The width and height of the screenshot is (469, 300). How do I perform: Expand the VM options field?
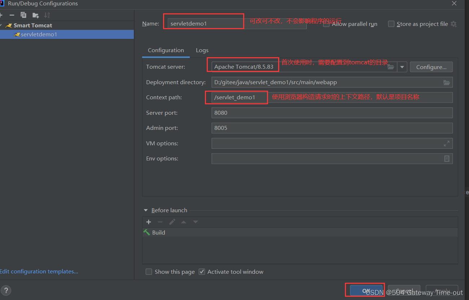coord(447,144)
